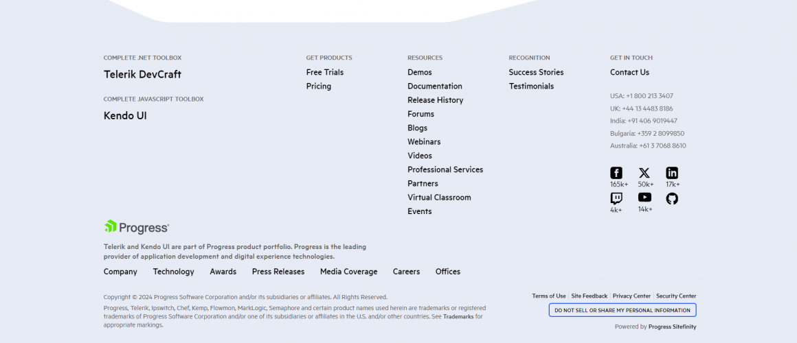The height and width of the screenshot is (343, 797).
Task: Click the 50k+ follower count
Action: 646,184
